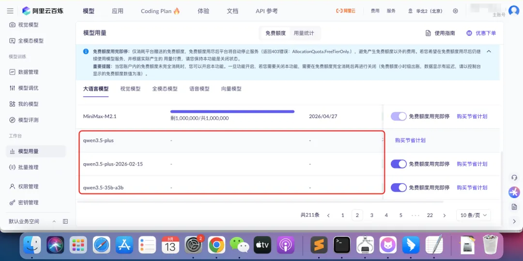Open the API 参考 navigation item

pos(266,11)
